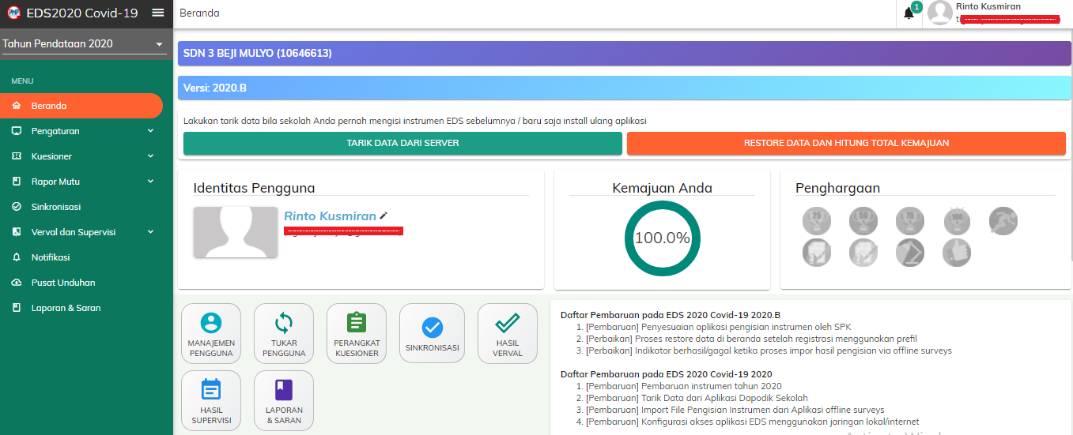Click 'Penyesuaian aplikasi pengisian instrumen oleh SPK' item
The height and width of the screenshot is (435, 1073).
coord(719,327)
